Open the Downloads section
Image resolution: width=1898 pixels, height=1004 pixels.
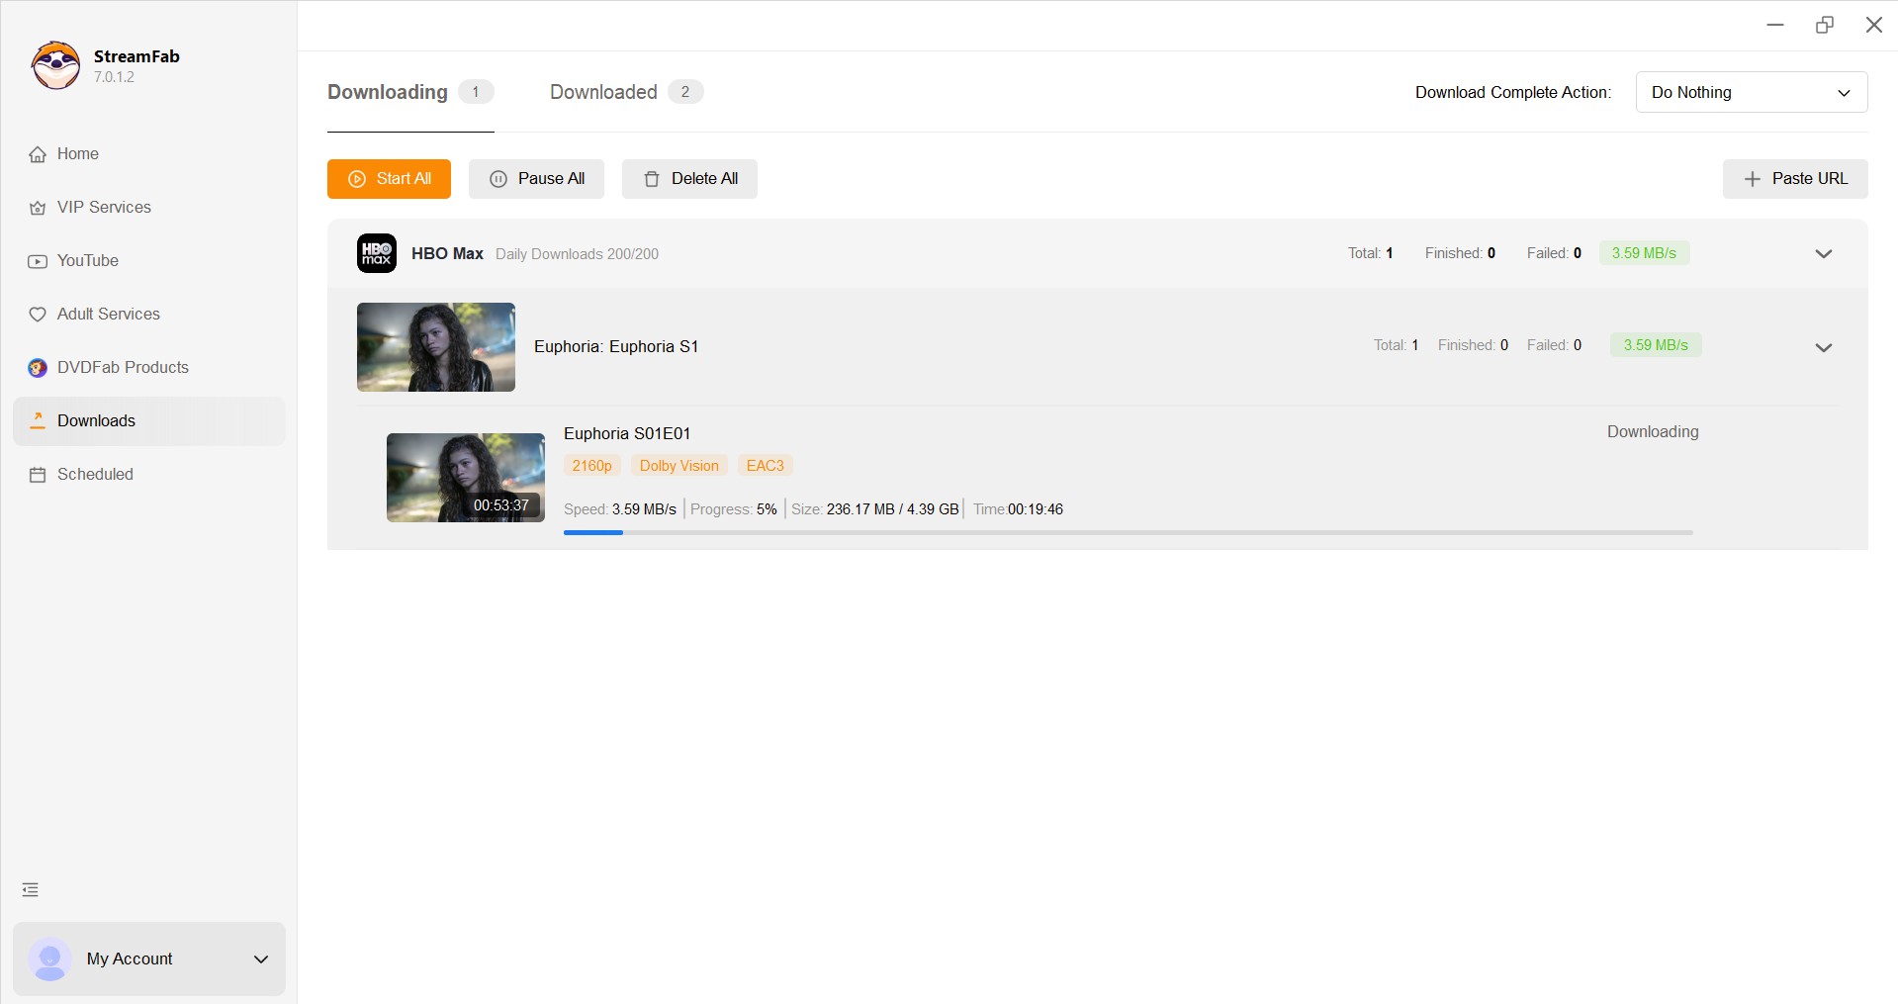pyautogui.click(x=96, y=420)
